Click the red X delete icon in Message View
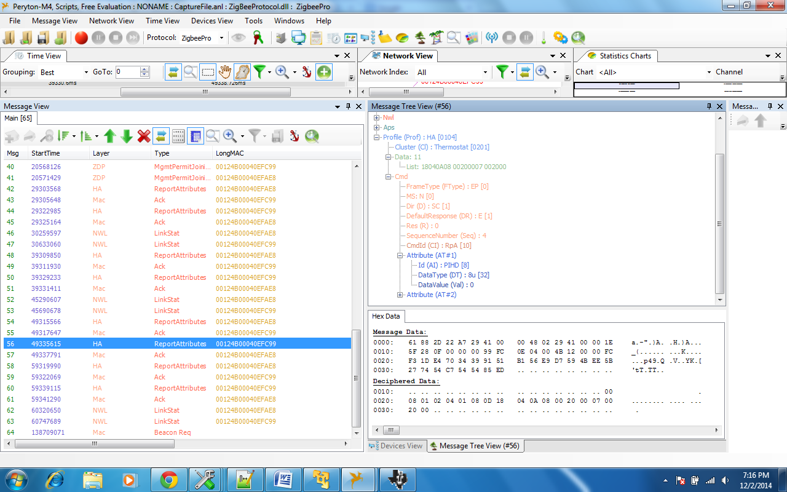Image resolution: width=787 pixels, height=492 pixels. tap(144, 136)
